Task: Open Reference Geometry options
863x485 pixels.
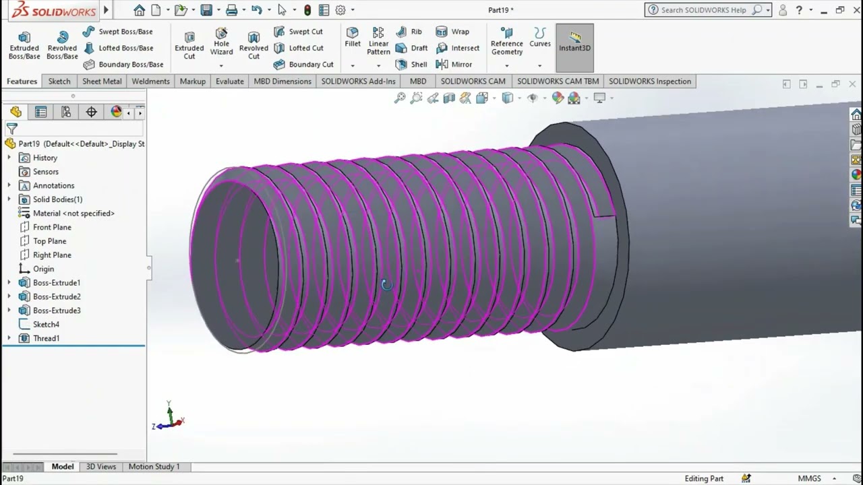Action: click(x=507, y=42)
